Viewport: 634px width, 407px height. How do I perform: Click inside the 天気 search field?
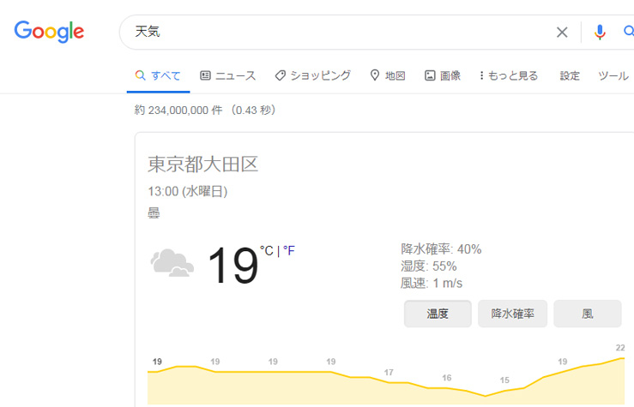coord(340,32)
